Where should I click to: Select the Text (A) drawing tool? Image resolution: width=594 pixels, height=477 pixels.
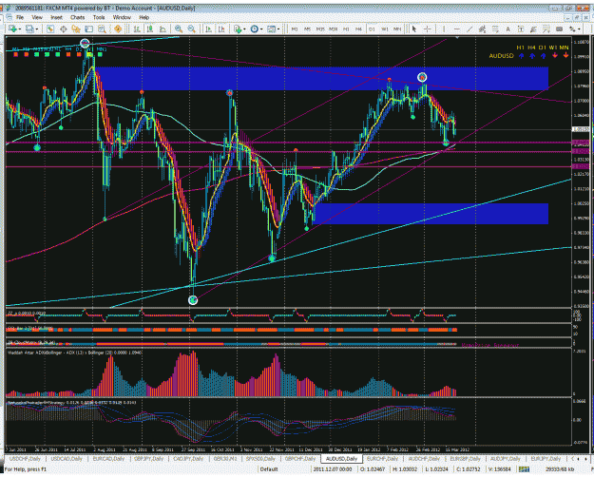[x=508, y=29]
